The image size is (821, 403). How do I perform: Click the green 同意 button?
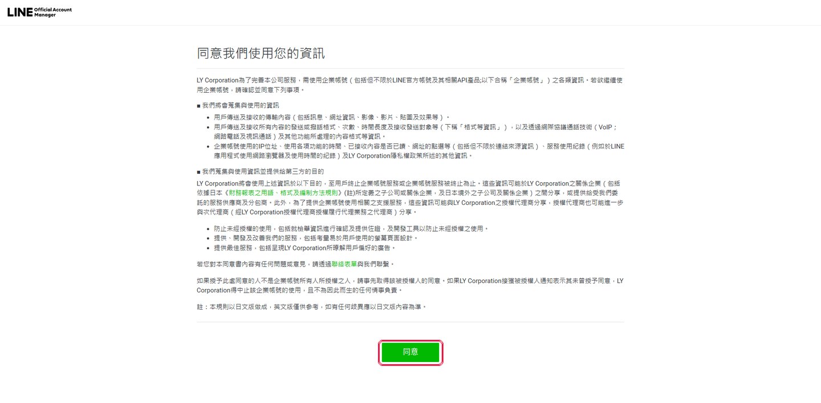pyautogui.click(x=410, y=352)
